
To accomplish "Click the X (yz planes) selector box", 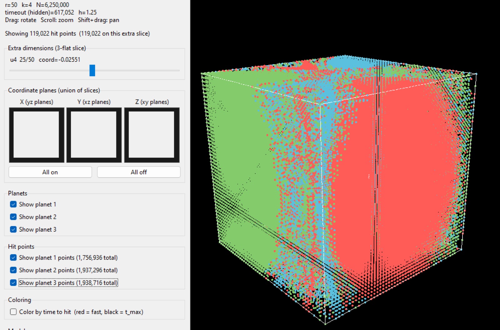I will (37, 135).
